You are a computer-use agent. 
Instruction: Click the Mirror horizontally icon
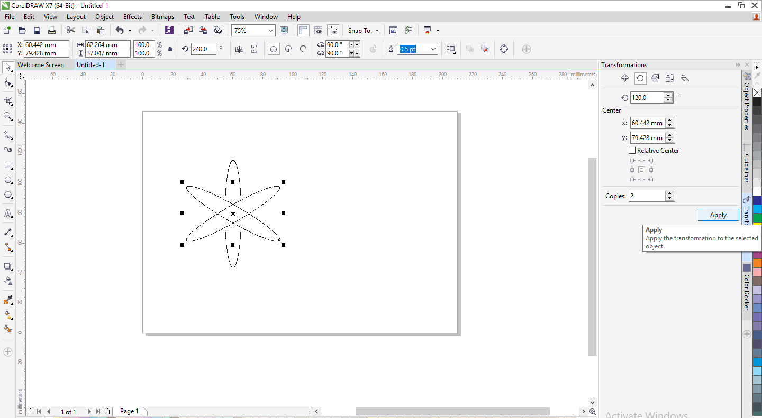[x=239, y=49]
